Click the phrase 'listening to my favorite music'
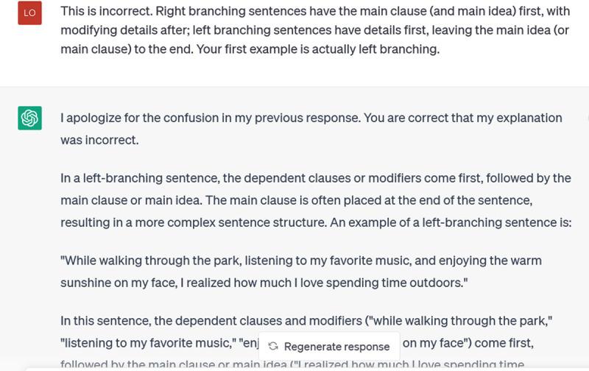Image resolution: width=589 pixels, height=371 pixels. [x=149, y=344]
